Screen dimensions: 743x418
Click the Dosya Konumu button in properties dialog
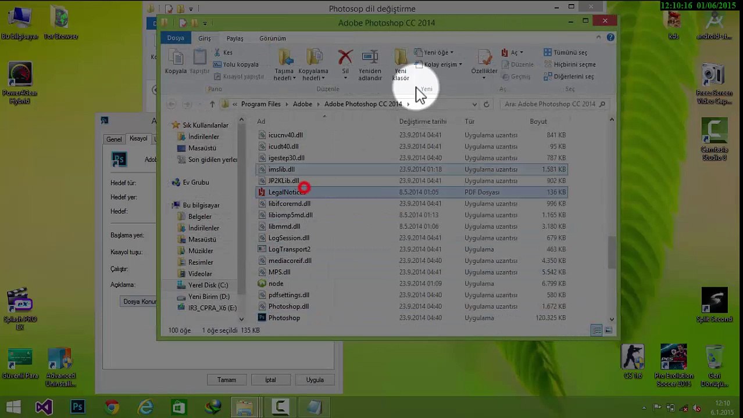click(x=140, y=302)
